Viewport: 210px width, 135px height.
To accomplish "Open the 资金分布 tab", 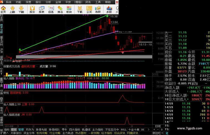I will [29, 133].
